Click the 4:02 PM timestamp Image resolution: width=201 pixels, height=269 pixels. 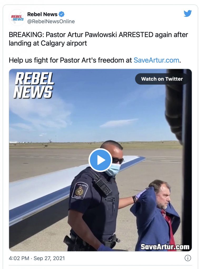(19, 258)
